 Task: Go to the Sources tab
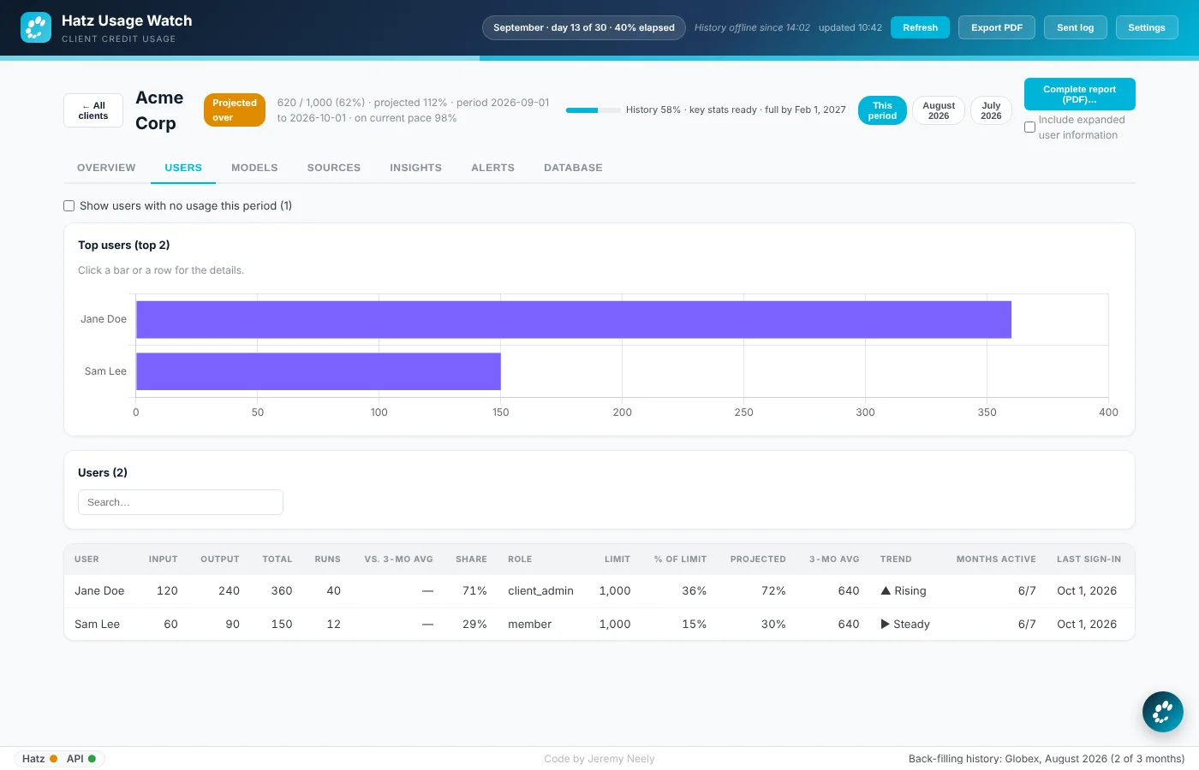(334, 168)
